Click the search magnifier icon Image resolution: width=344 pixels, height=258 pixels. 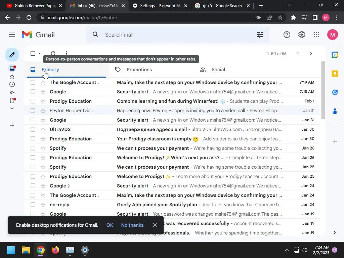click(95, 35)
